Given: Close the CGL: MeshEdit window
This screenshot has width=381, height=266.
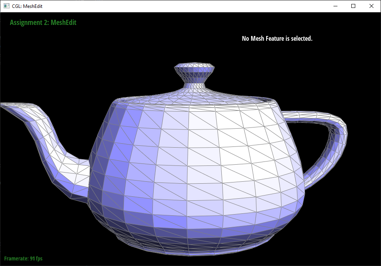Looking at the screenshot, I should click(x=371, y=6).
